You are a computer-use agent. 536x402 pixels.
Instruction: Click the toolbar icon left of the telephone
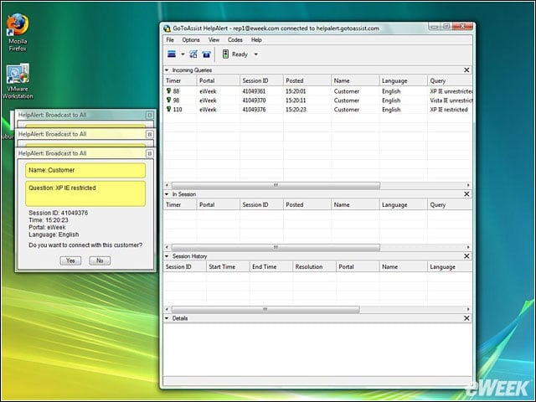pyautogui.click(x=193, y=54)
